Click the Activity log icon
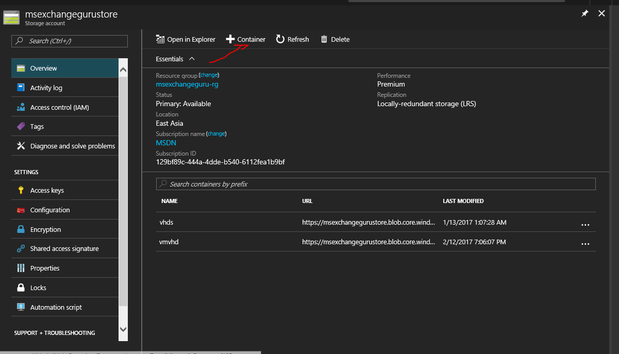The height and width of the screenshot is (354, 619). point(21,88)
